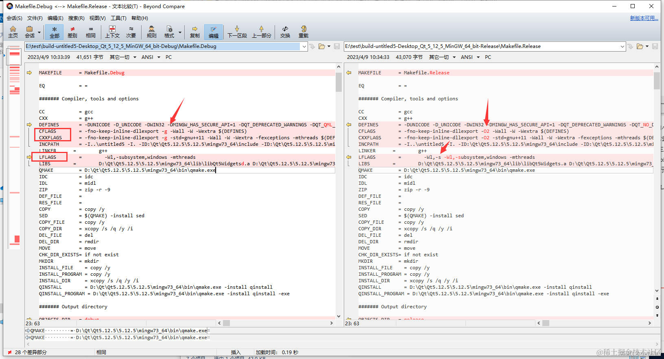Click the difference thumbnail overview map
This screenshot has width=664, height=359.
tap(15, 148)
